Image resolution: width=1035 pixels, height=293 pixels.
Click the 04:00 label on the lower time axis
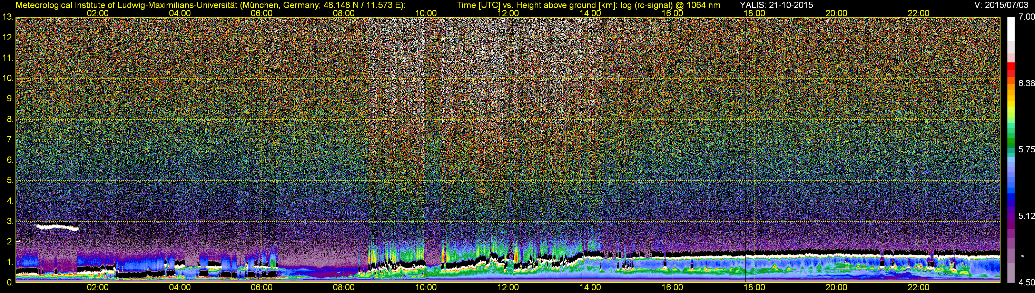180,287
